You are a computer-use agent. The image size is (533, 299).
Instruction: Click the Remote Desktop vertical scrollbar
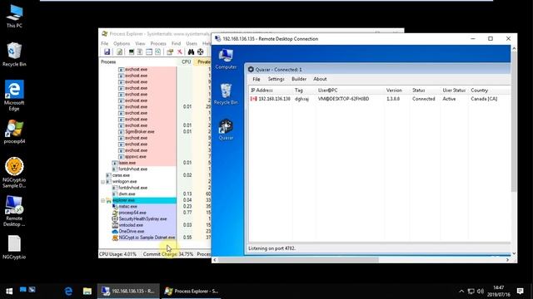click(514, 122)
